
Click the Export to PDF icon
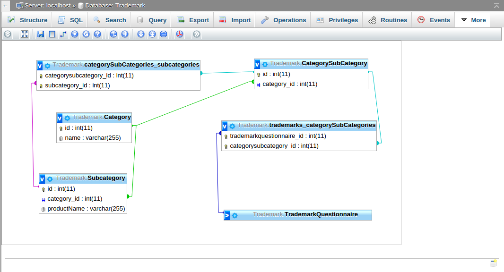coord(180,34)
